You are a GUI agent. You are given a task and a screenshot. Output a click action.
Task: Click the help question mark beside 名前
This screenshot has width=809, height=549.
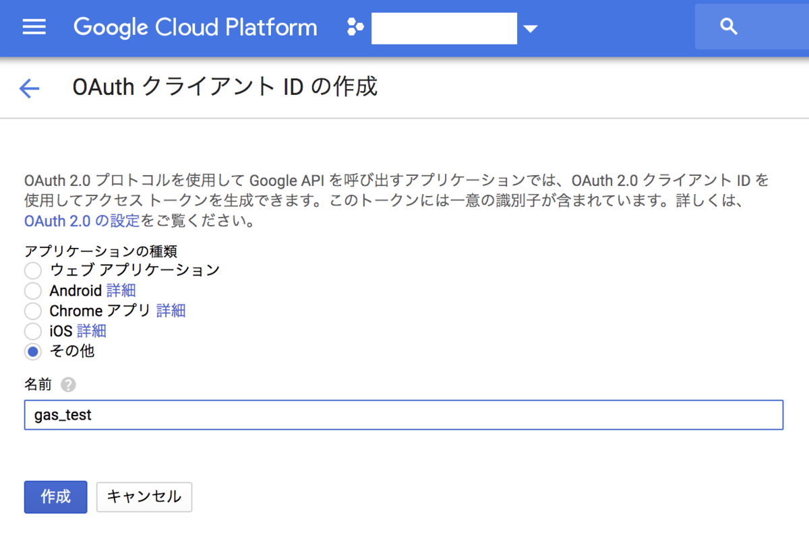pyautogui.click(x=68, y=385)
